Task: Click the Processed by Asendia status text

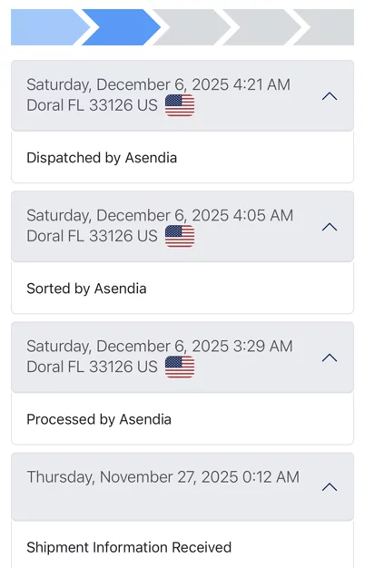Action: [99, 419]
